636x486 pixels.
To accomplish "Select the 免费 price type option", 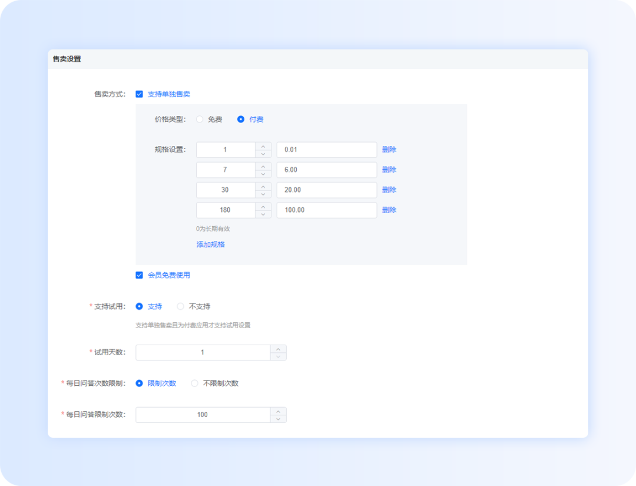I will (200, 119).
